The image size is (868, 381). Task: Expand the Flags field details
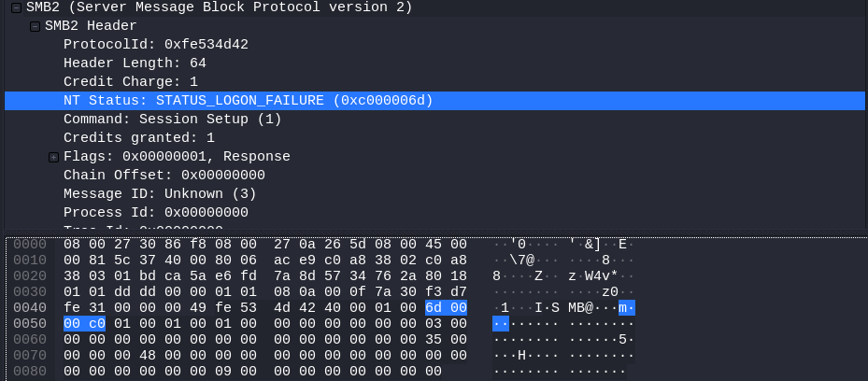coord(54,157)
